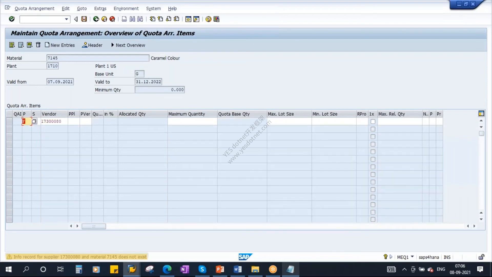This screenshot has width=492, height=277.
Task: Click the trash Delete icon above items
Action: (38, 45)
